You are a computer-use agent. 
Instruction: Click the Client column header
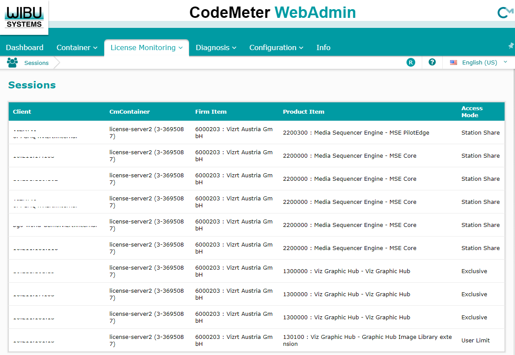(x=22, y=112)
